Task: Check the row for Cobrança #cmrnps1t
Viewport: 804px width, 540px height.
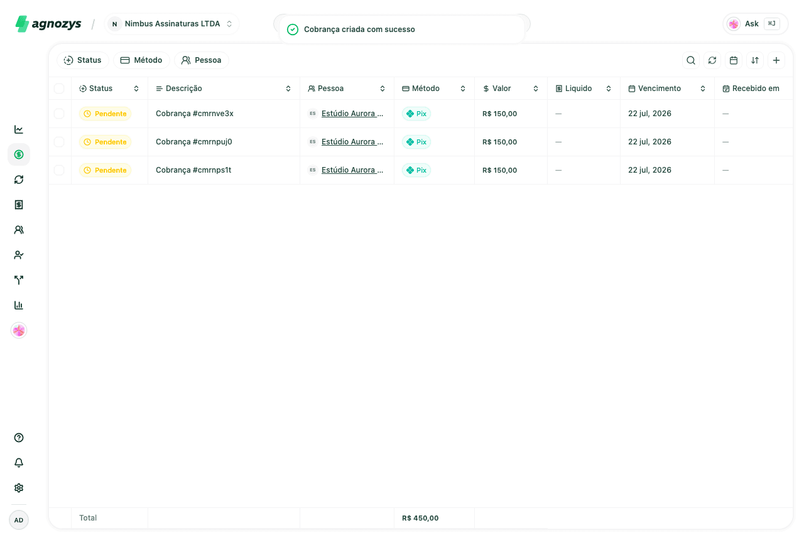Action: 59,170
